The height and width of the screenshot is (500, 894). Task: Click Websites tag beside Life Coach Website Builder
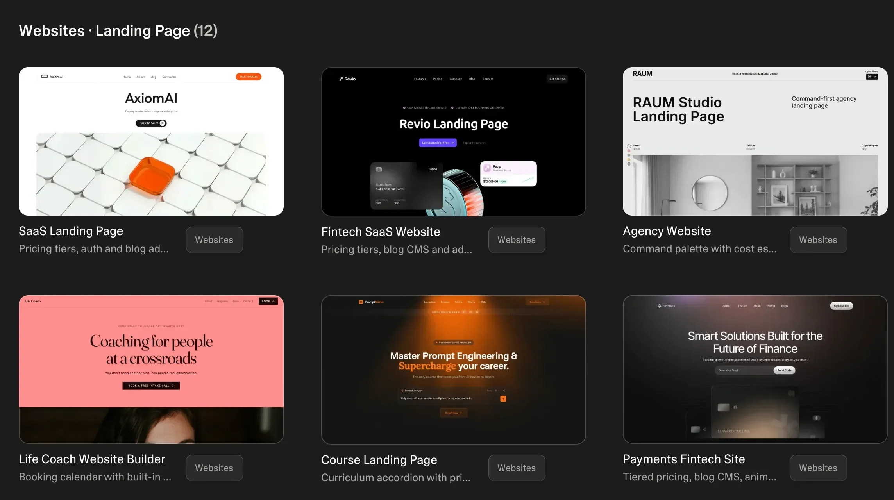(x=214, y=468)
